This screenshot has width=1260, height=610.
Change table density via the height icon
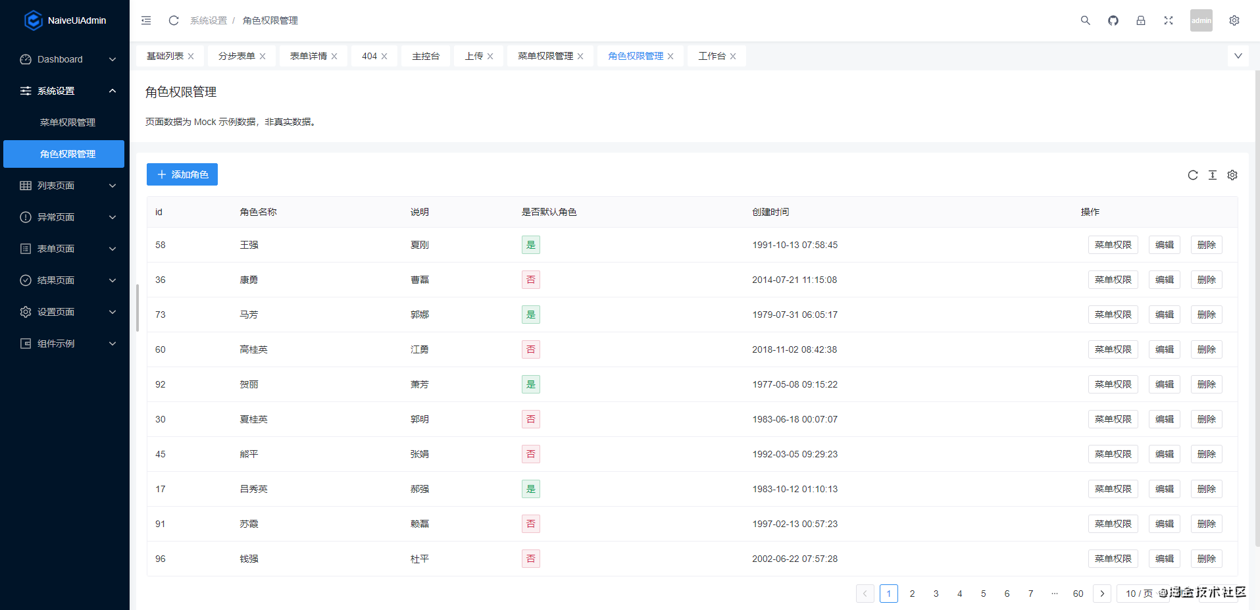click(1213, 175)
